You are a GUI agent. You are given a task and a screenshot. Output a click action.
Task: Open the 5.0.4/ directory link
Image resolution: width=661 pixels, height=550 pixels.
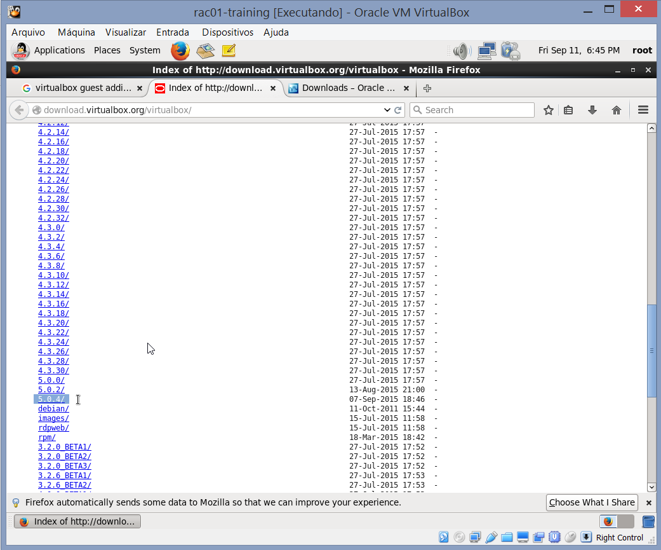click(x=51, y=399)
